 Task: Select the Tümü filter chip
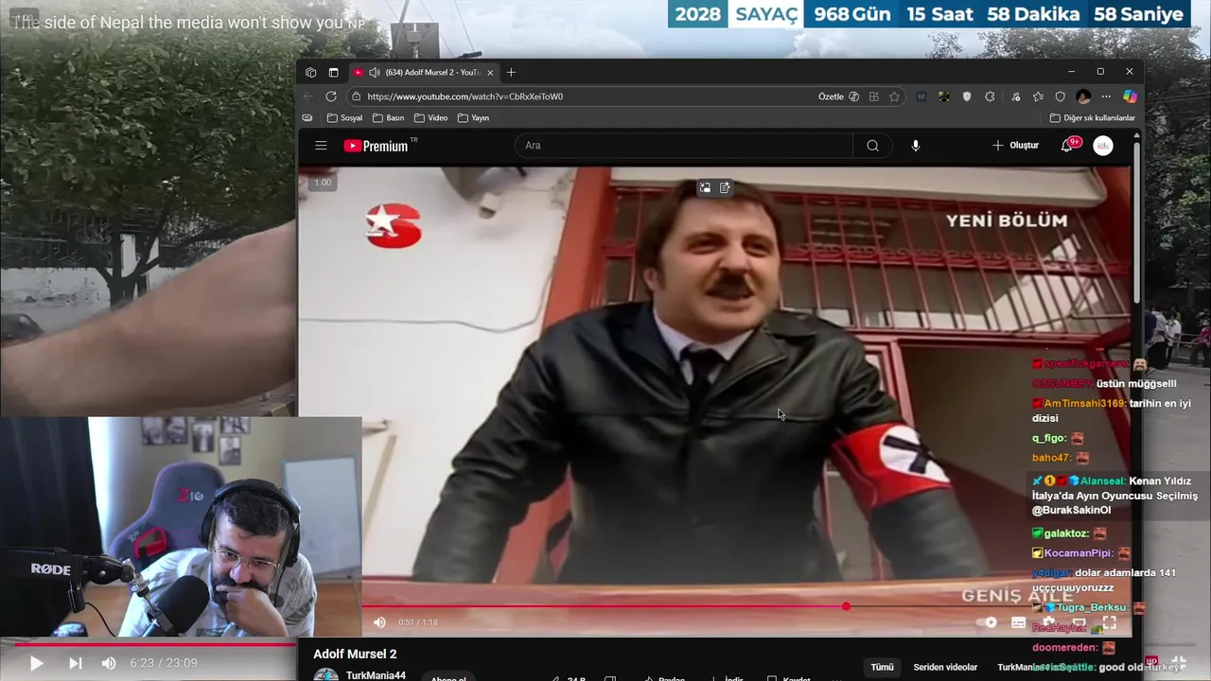point(882,667)
